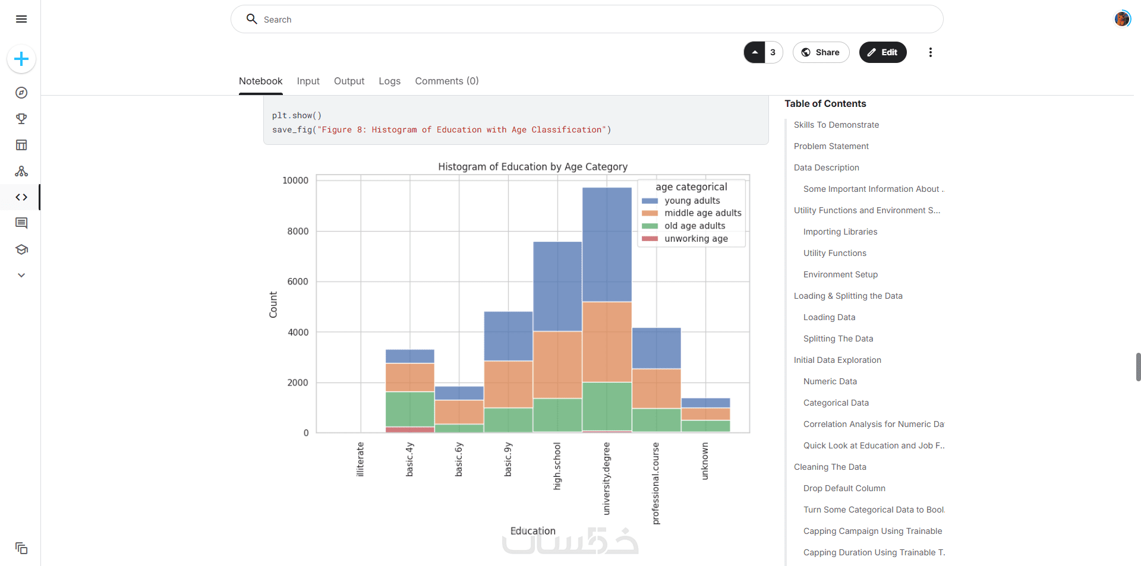Upvote this notebook
The image size is (1141, 566).
(x=755, y=52)
